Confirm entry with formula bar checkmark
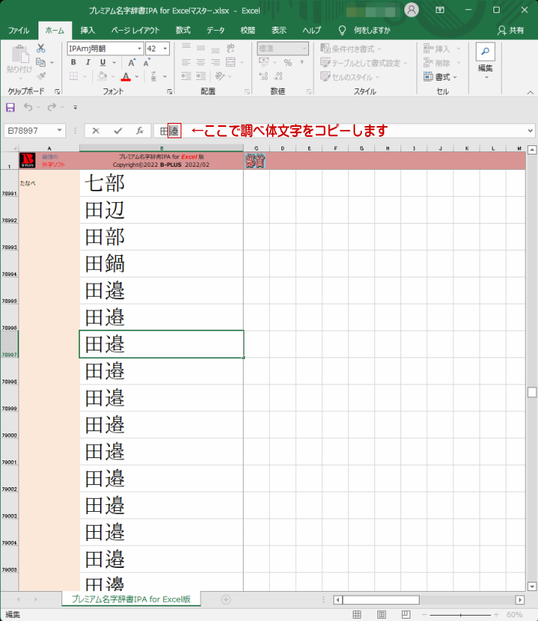538x621 pixels. (118, 131)
